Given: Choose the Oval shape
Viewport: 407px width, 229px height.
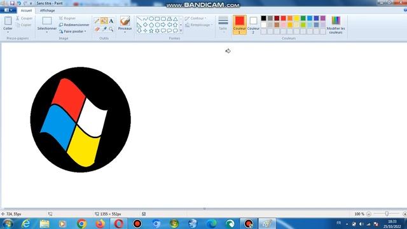Looking at the screenshot, I should pos(151,19).
